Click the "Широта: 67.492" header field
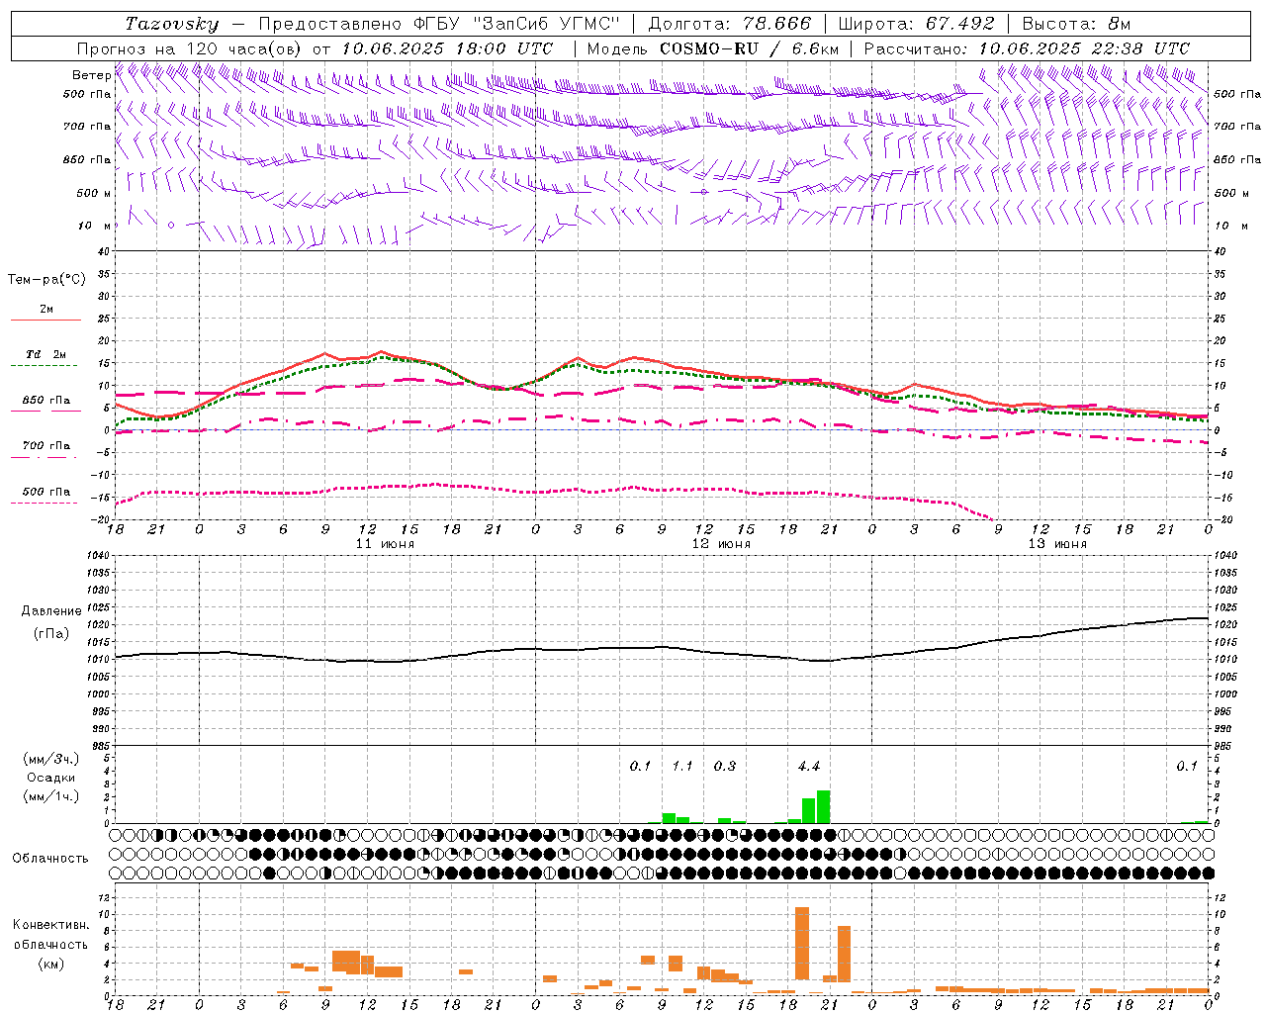Screen dimensions: 1266x1013 coord(916,24)
